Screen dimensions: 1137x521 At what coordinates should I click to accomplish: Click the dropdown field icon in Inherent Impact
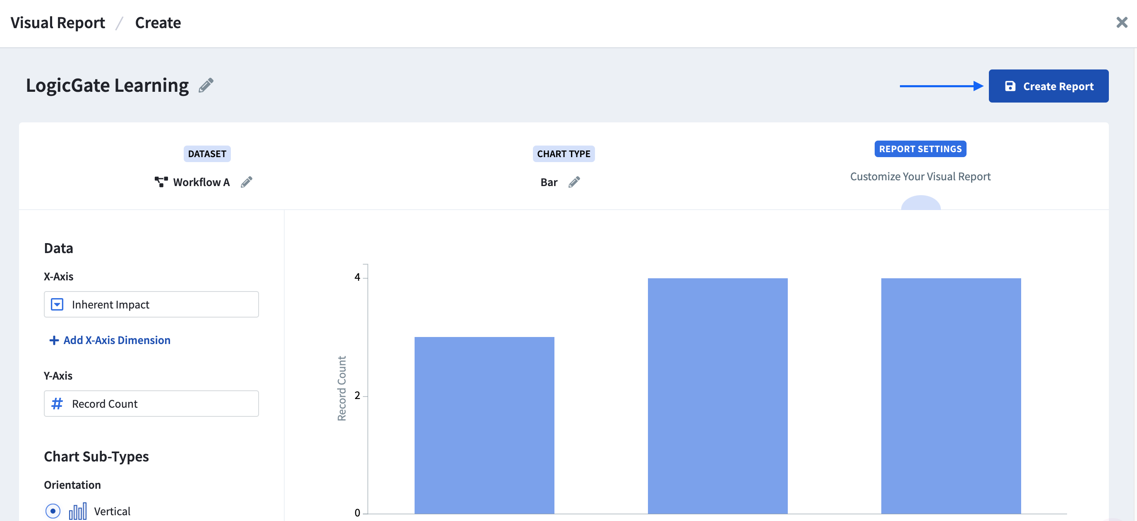point(57,304)
